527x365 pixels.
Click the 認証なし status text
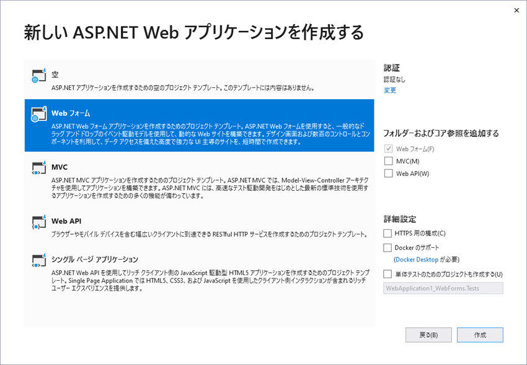(x=394, y=79)
